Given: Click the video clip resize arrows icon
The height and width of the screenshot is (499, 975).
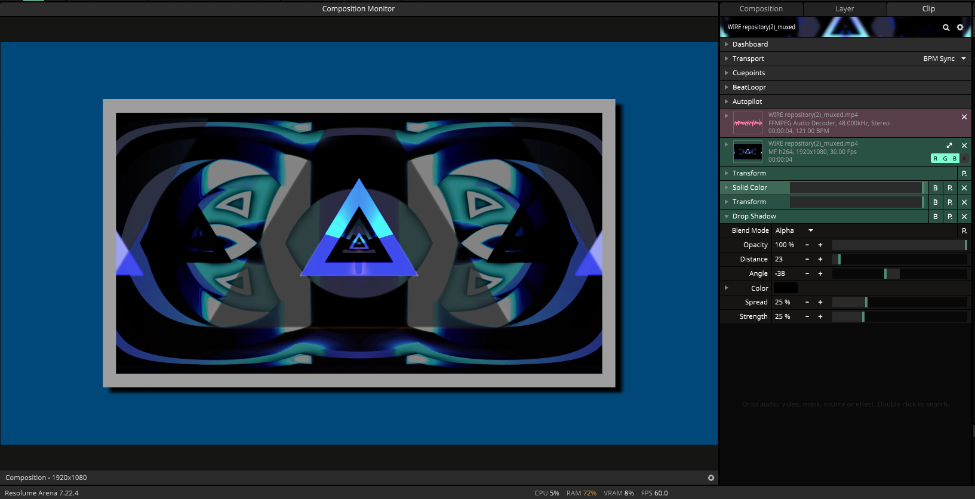Looking at the screenshot, I should [949, 146].
